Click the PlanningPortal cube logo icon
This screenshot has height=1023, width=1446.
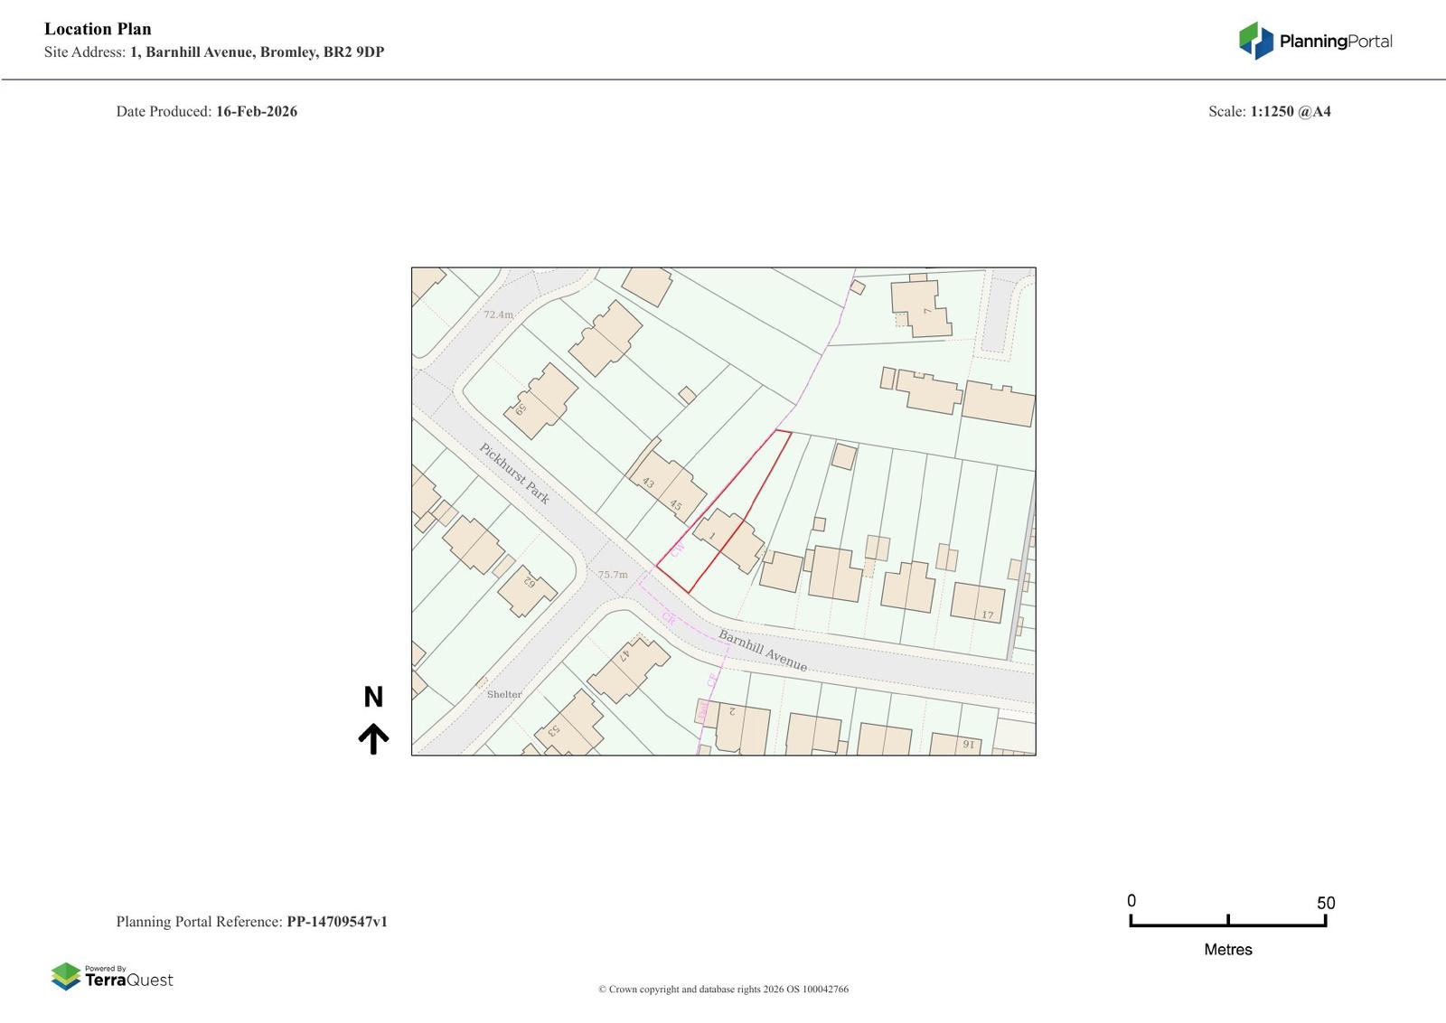(1255, 41)
